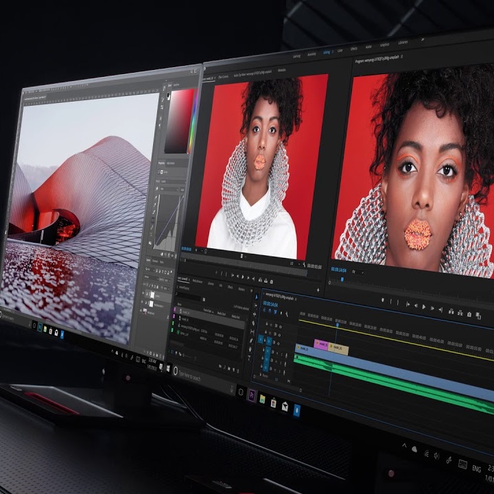Screen dimensions: 494x494
Task: Click the Insert button in Source monitor
Action: [260, 280]
